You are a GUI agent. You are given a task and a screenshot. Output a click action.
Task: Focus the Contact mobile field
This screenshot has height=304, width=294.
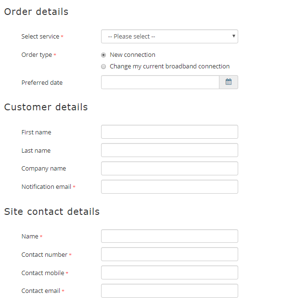click(169, 273)
